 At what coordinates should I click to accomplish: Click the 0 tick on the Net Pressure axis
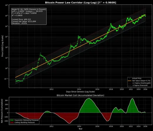point(7,113)
